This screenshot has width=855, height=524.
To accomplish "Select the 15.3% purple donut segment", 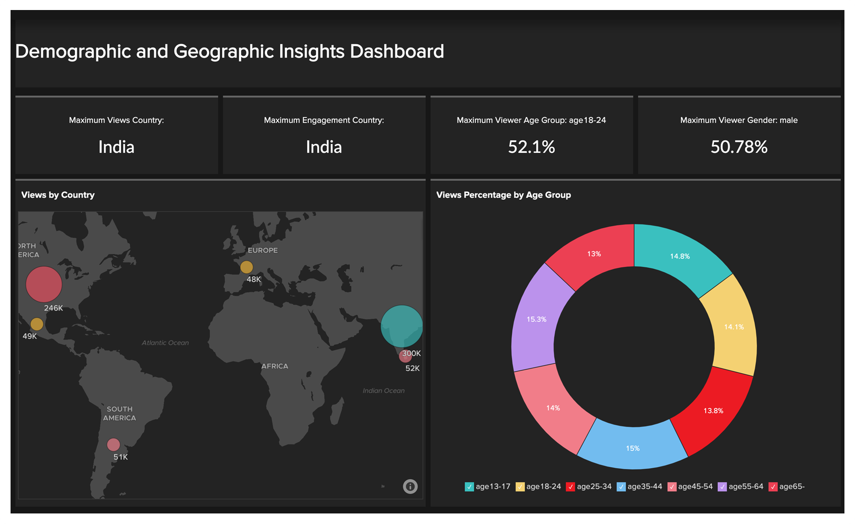I will pos(536,319).
